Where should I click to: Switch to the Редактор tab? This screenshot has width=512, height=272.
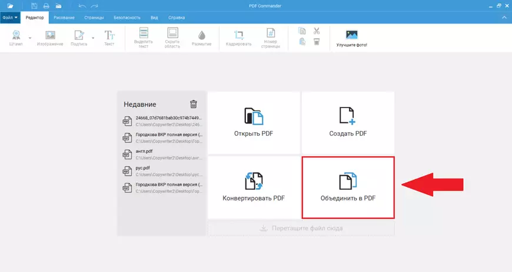pyautogui.click(x=35, y=18)
